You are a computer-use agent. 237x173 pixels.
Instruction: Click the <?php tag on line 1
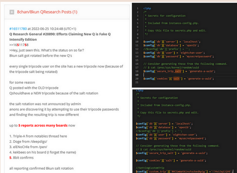click(x=147, y=8)
